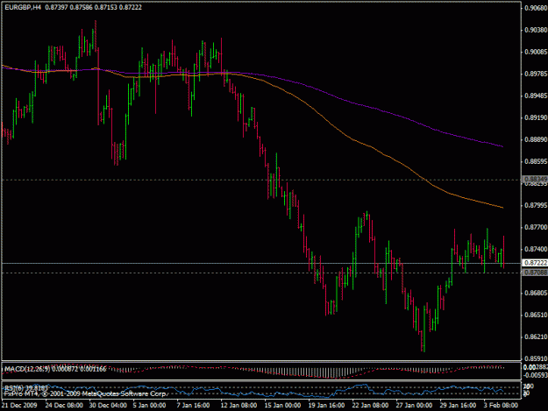Screen dimensions: 548x411
Task: Click the 22 Jan 08:00 time label
Action: pyautogui.click(x=370, y=406)
